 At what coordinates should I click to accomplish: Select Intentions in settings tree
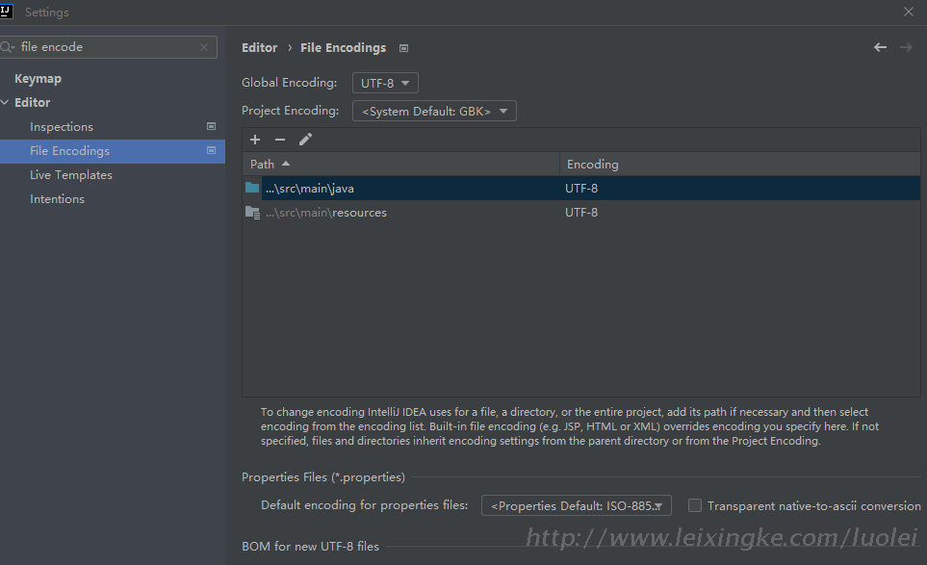[57, 199]
